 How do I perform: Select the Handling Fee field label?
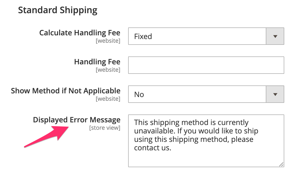(x=97, y=62)
